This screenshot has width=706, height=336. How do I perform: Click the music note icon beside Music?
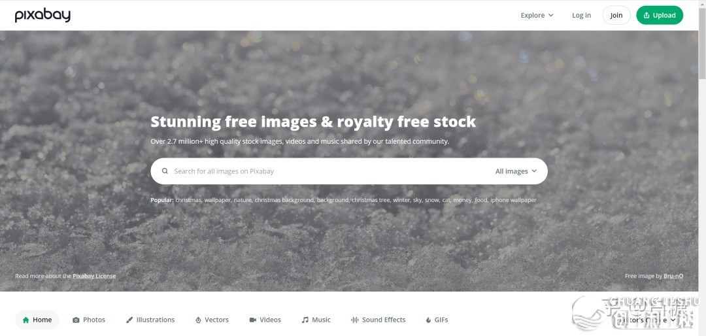tap(305, 320)
